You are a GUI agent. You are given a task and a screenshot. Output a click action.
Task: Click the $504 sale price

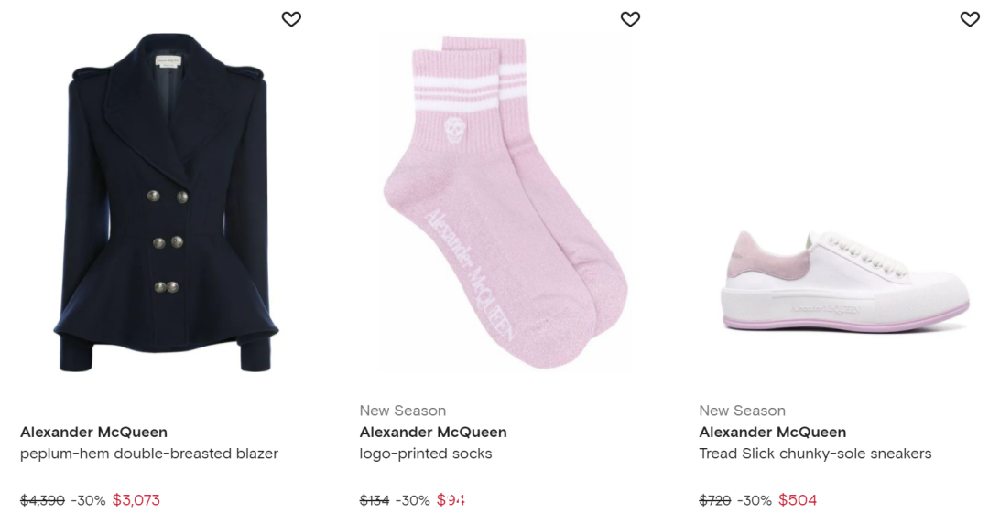point(798,500)
